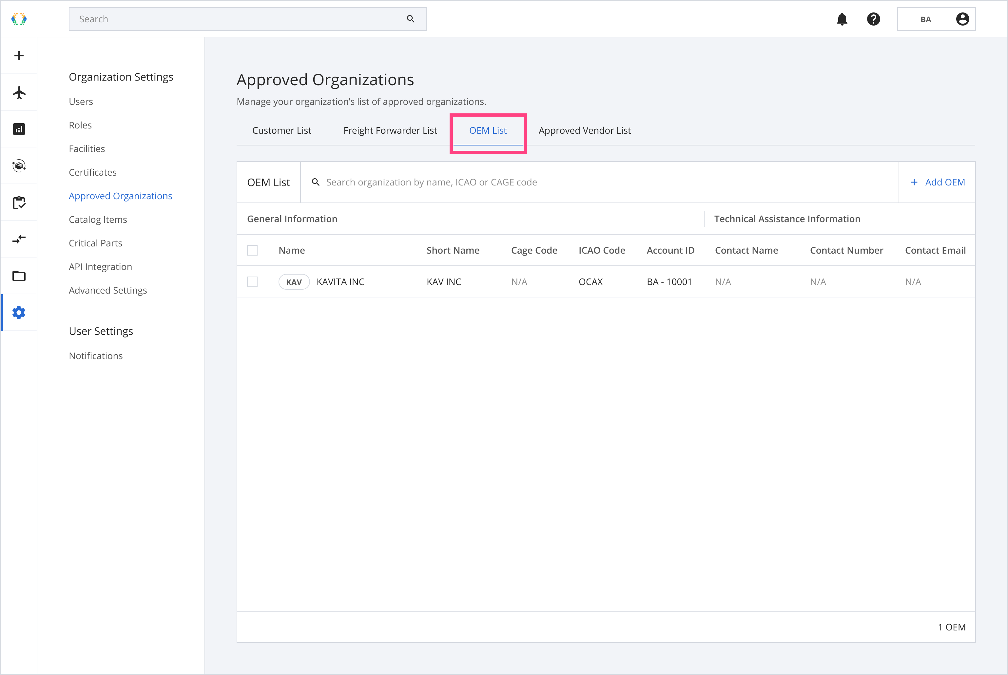The height and width of the screenshot is (675, 1008).
Task: Open the parts cube sidebar icon
Action: [x=19, y=166]
